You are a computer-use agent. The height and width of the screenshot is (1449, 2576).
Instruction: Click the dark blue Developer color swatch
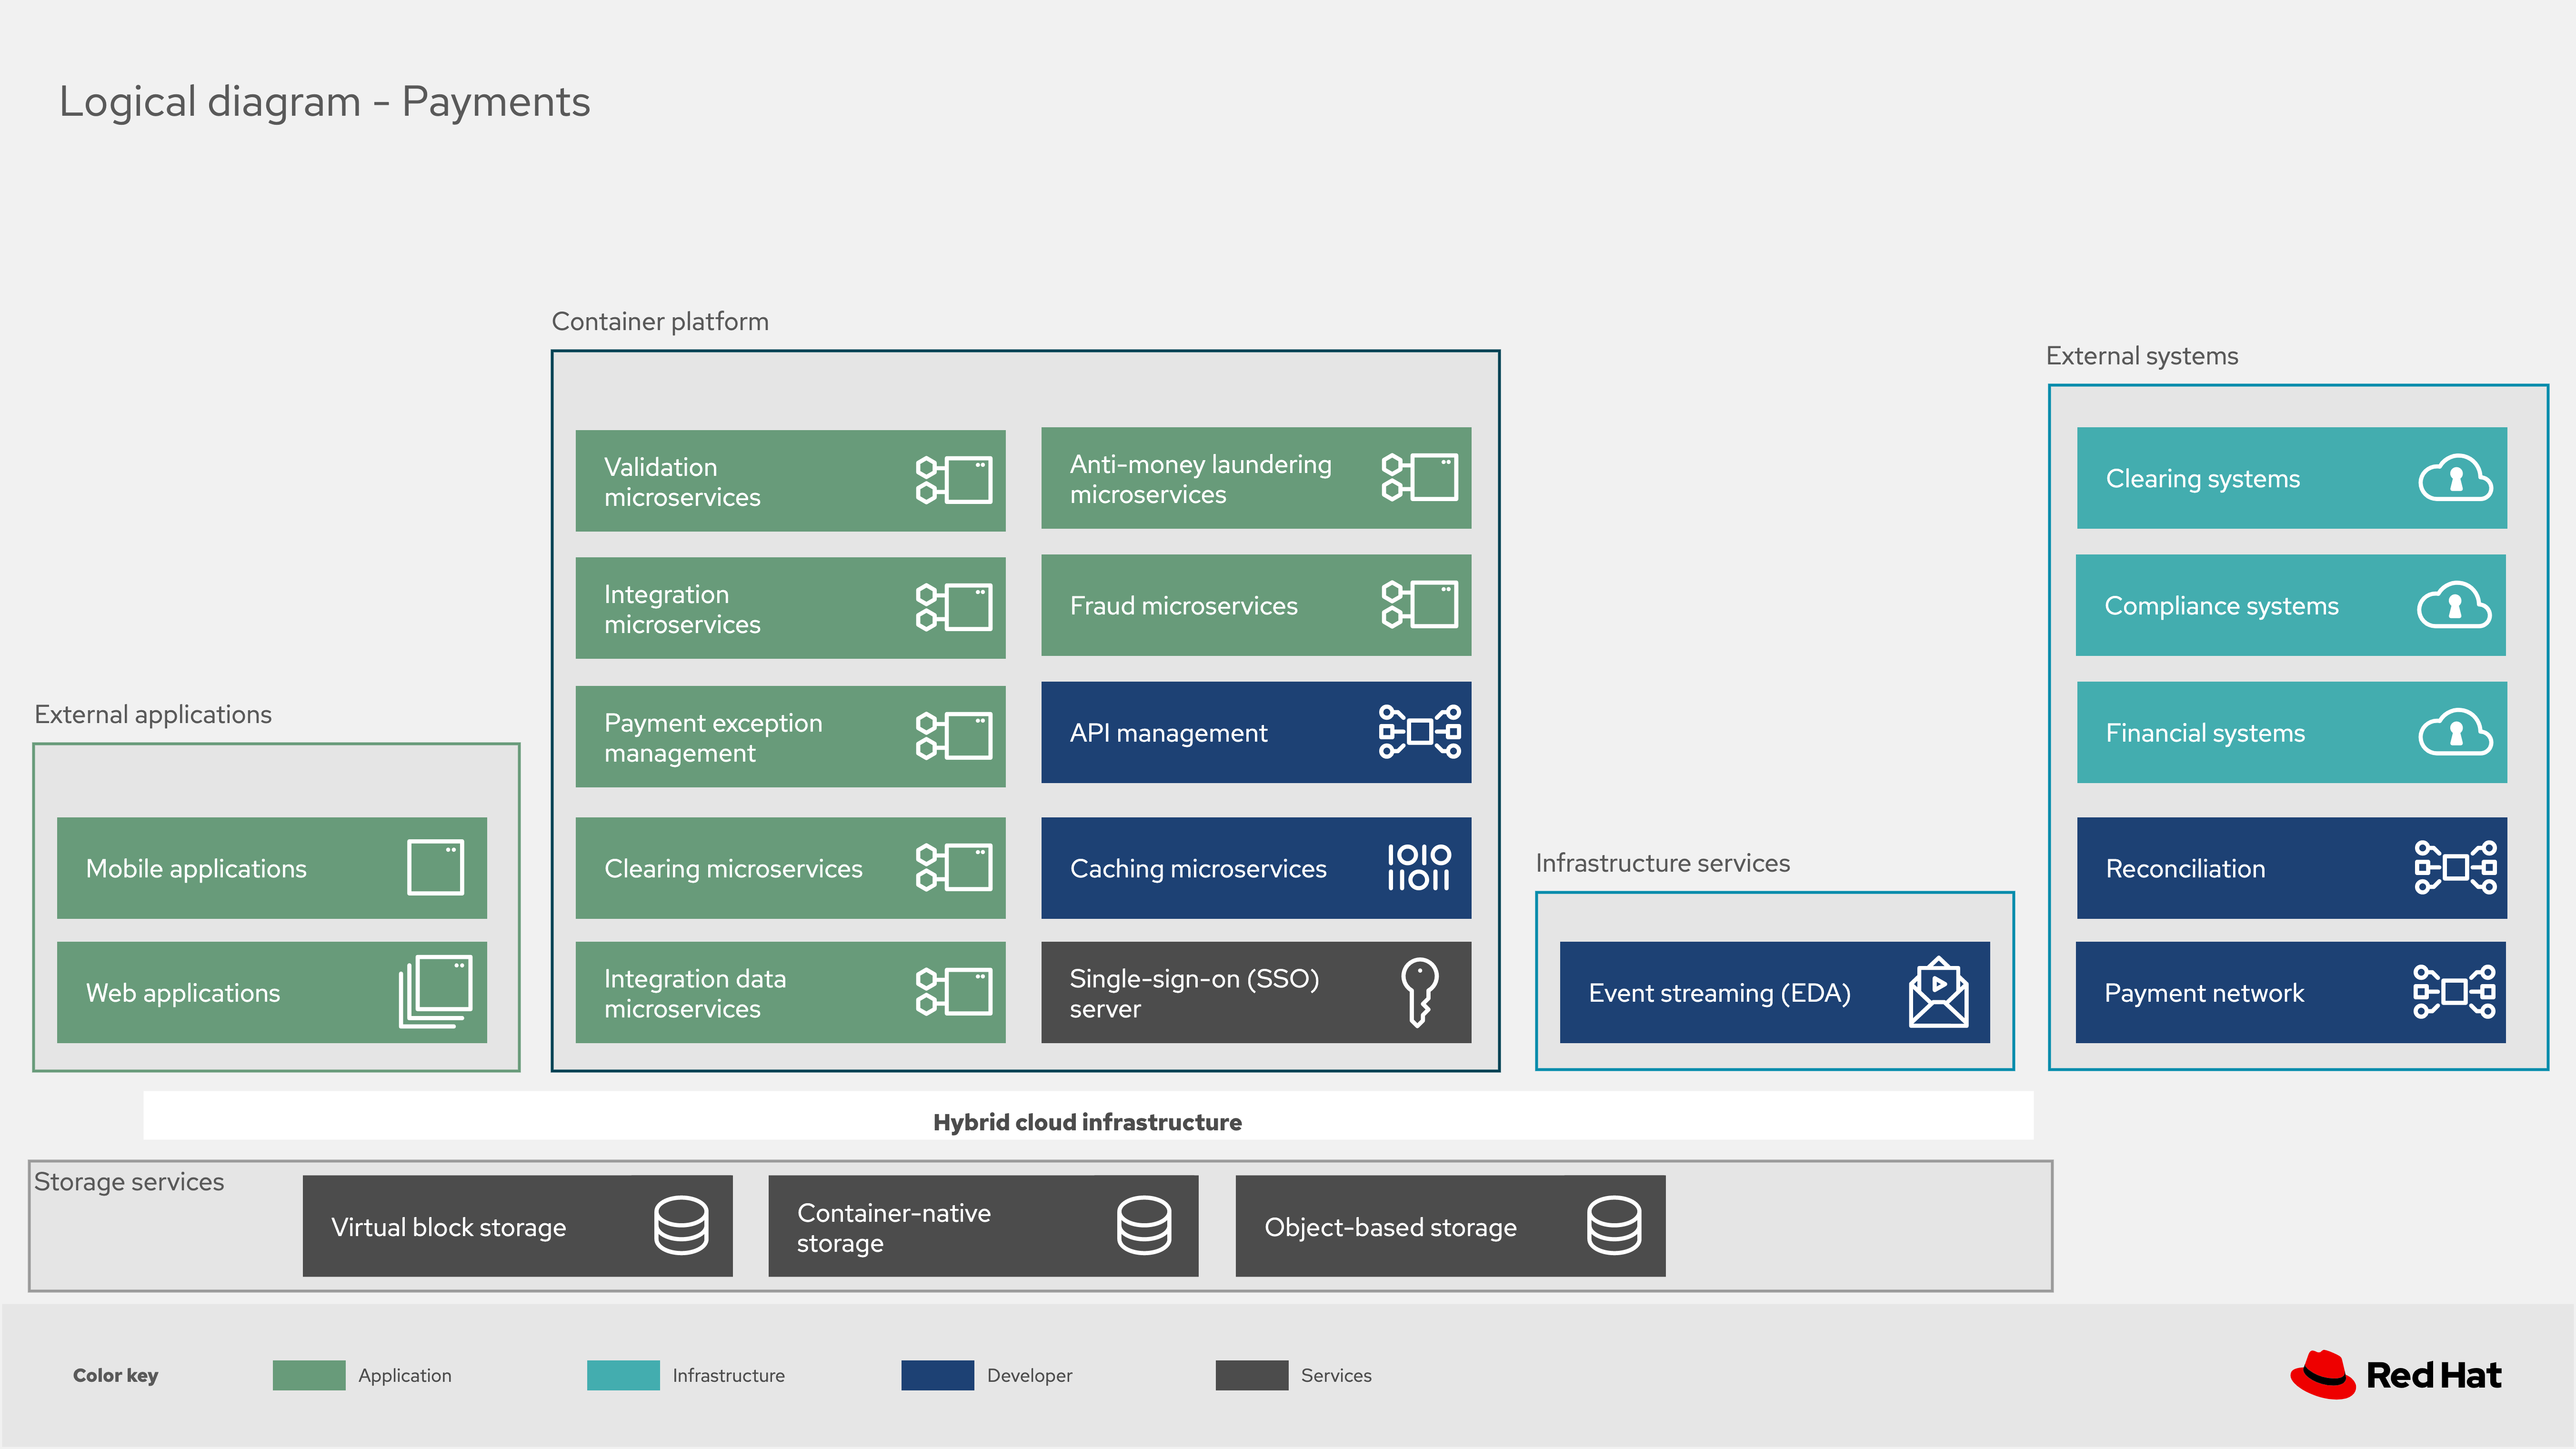(x=937, y=1375)
